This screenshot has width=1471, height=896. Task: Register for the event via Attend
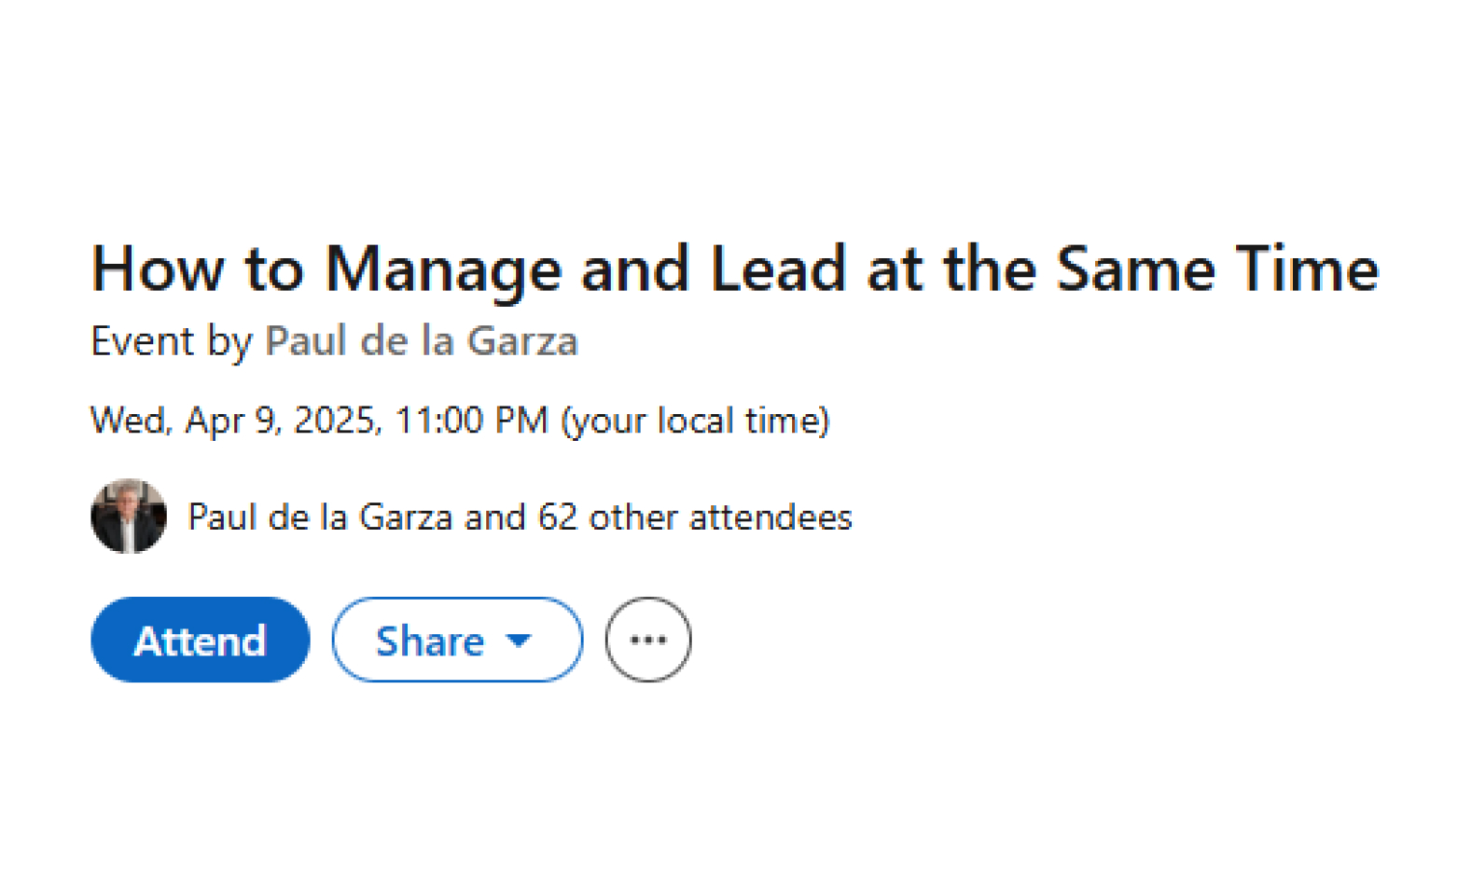pos(200,640)
